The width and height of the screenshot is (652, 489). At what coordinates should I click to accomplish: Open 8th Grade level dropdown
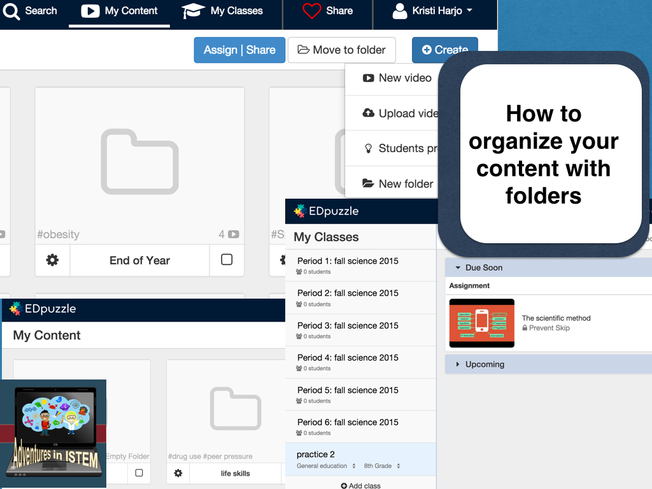tap(382, 466)
